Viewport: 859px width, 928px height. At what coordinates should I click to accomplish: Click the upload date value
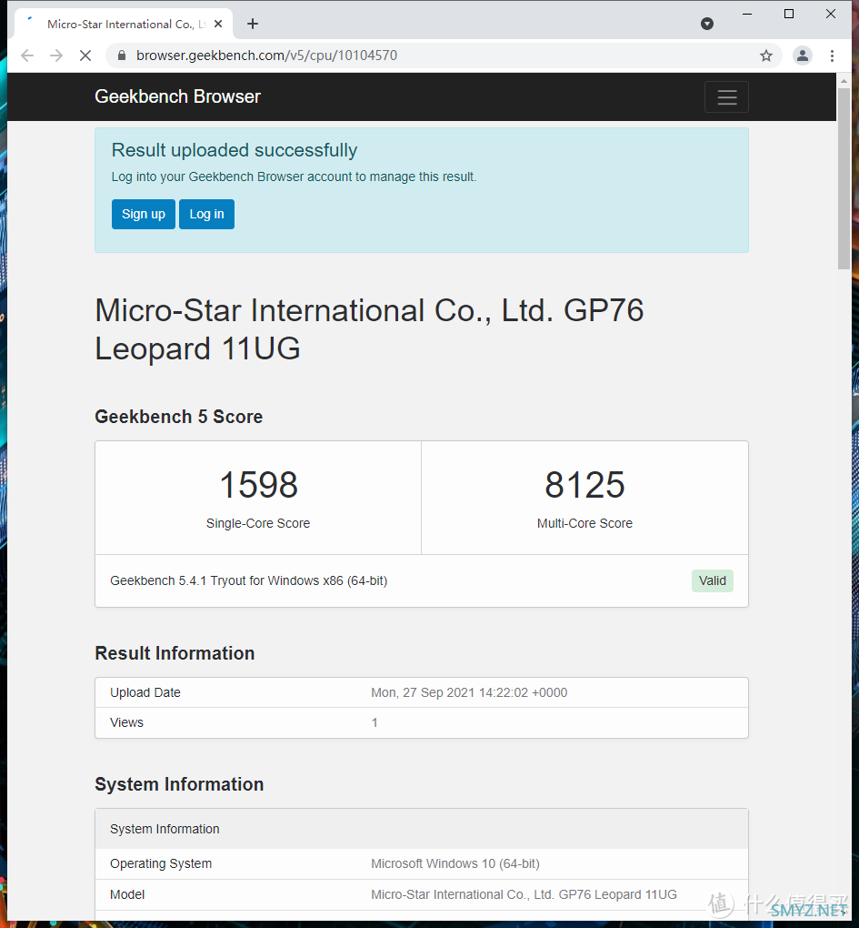(x=469, y=692)
